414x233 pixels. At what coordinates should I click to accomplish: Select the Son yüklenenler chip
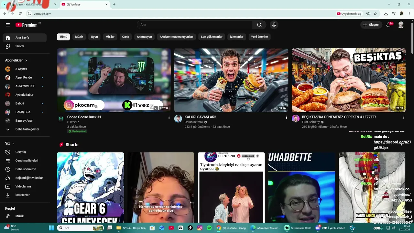(x=212, y=37)
